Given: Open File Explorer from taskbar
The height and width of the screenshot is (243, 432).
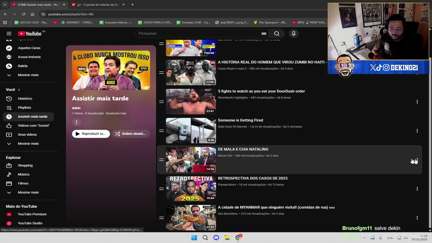Looking at the screenshot, I should 227,238.
